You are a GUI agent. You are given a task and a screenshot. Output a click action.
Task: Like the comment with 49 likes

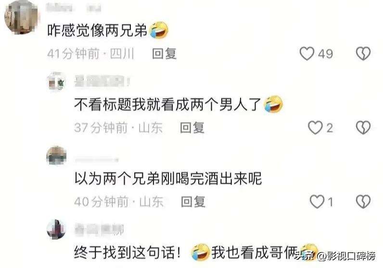(x=307, y=53)
